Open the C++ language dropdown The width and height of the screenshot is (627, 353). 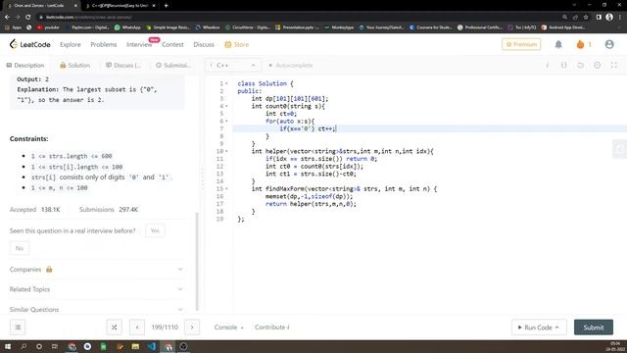point(233,66)
